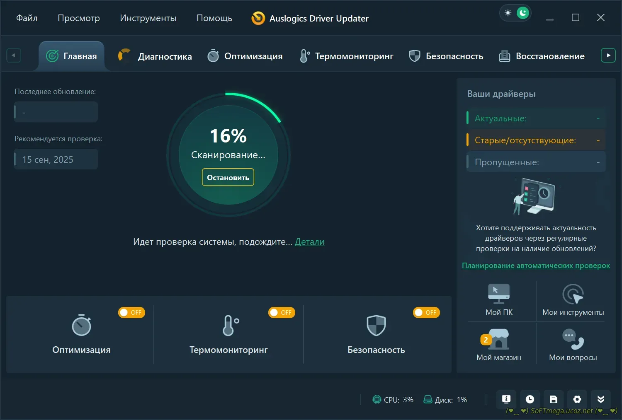622x420 pixels.
Task: Switch on the Безопасность toggle
Action: 426,312
